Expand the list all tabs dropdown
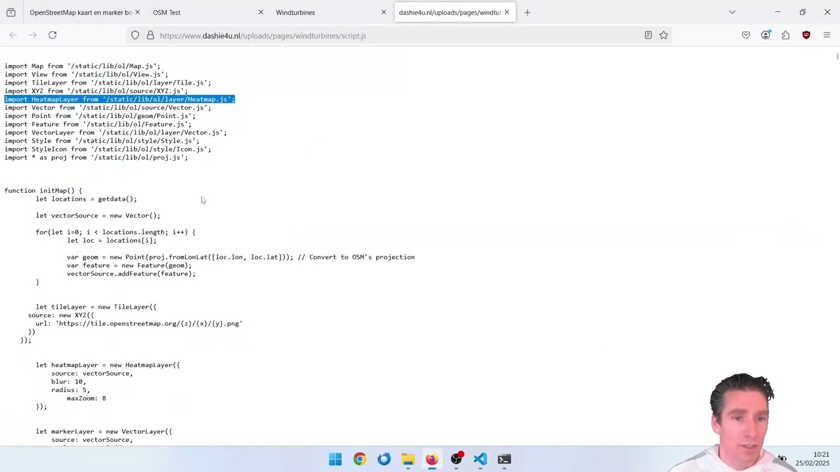The height and width of the screenshot is (472, 840). click(x=732, y=12)
